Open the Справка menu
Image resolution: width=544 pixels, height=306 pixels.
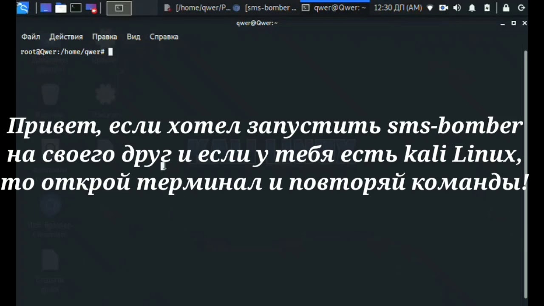click(x=164, y=37)
